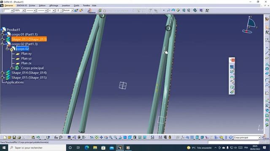This screenshot has height=151, width=270.
Task: Open the Affichage menu
Action: tap(54, 5)
